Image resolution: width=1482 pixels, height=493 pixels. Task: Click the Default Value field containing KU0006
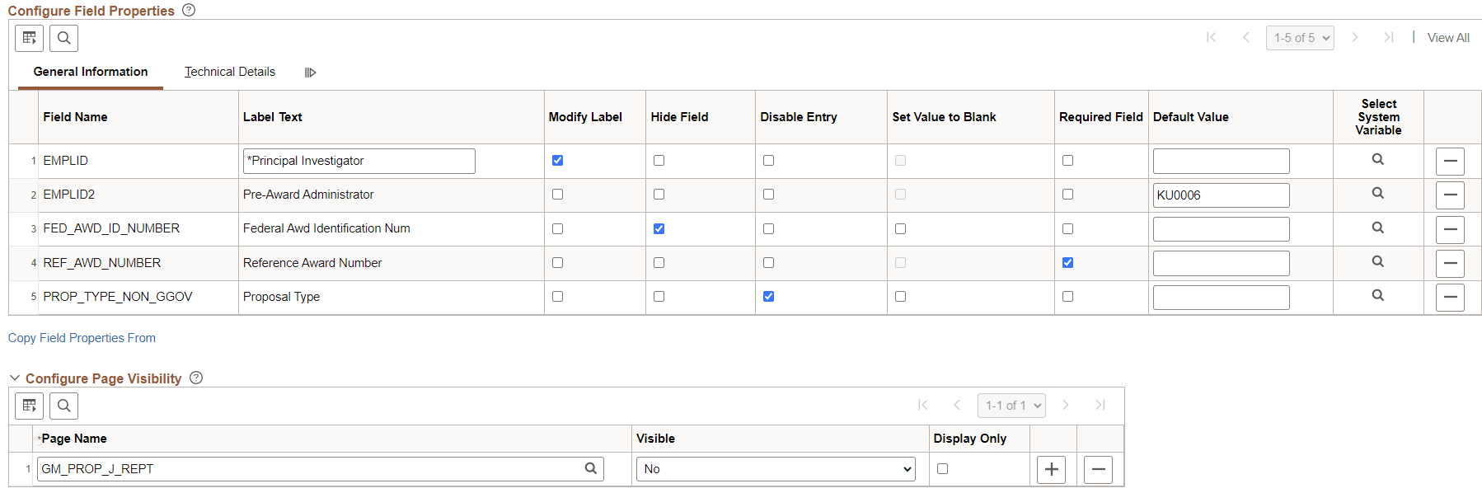1221,195
